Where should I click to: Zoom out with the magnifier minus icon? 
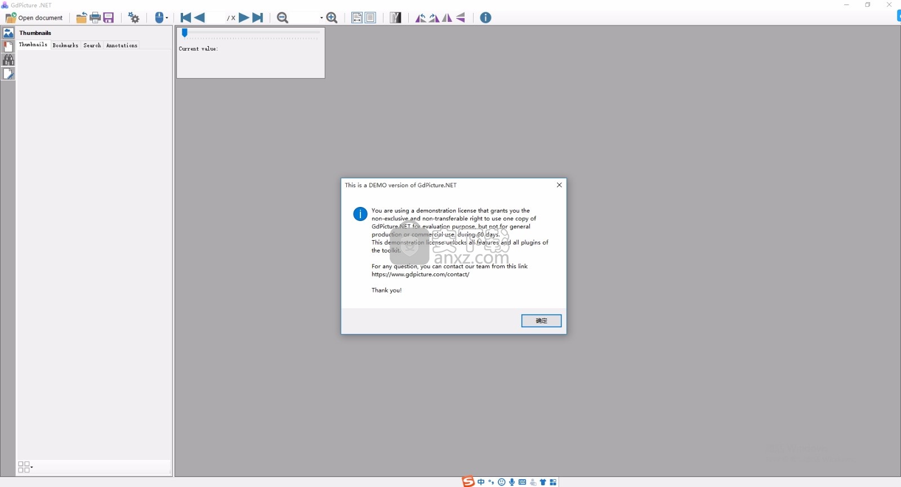click(283, 18)
